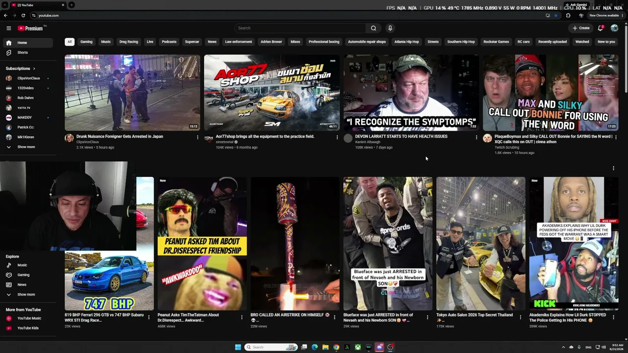
Task: Open the tab search dropdown in Chrome
Action: click(x=5, y=5)
